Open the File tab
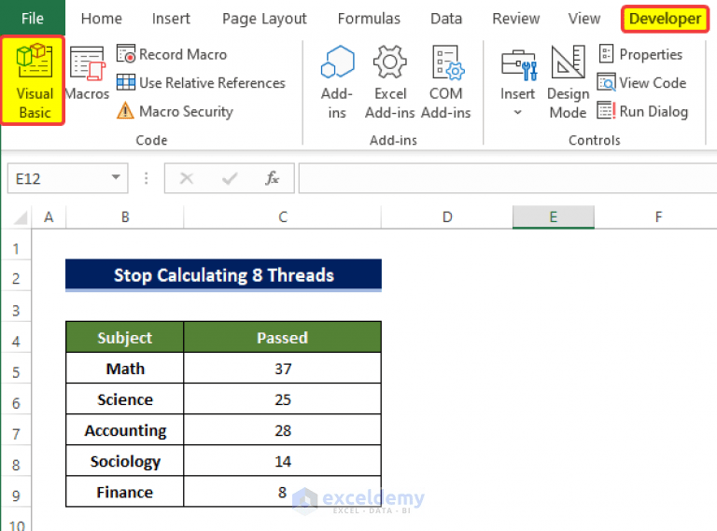717x531 pixels. (x=33, y=19)
